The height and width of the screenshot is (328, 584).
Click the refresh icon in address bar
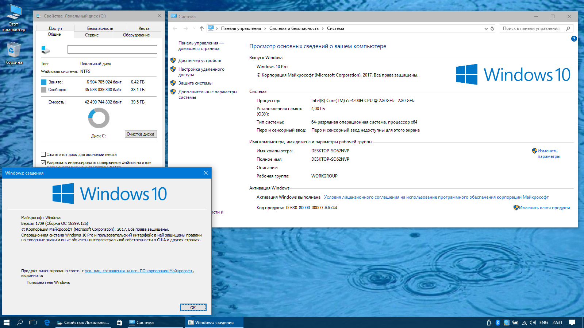point(492,28)
